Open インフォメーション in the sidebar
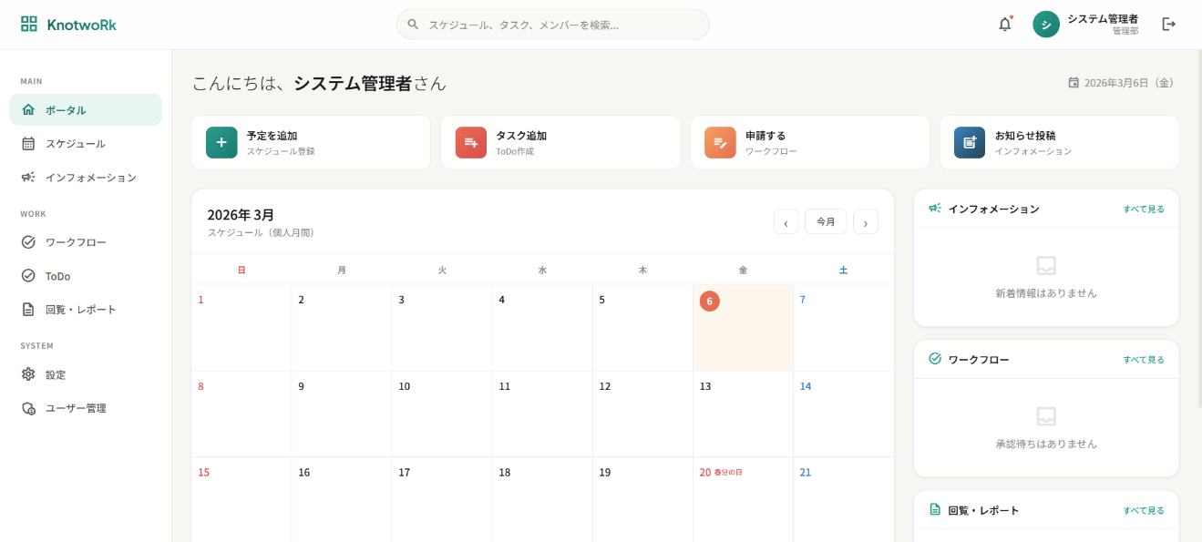The image size is (1202, 542). click(86, 178)
